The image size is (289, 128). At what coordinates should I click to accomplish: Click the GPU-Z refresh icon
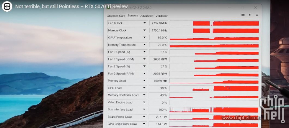[x=250, y=15]
